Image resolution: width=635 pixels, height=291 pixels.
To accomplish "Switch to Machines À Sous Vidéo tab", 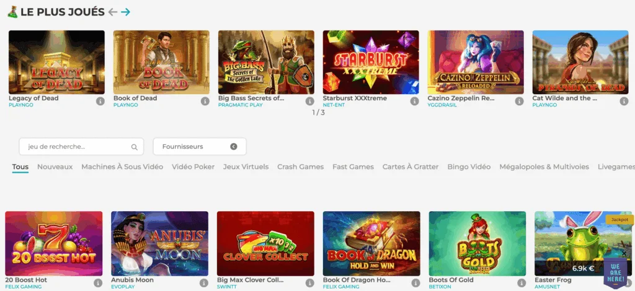I will (122, 167).
